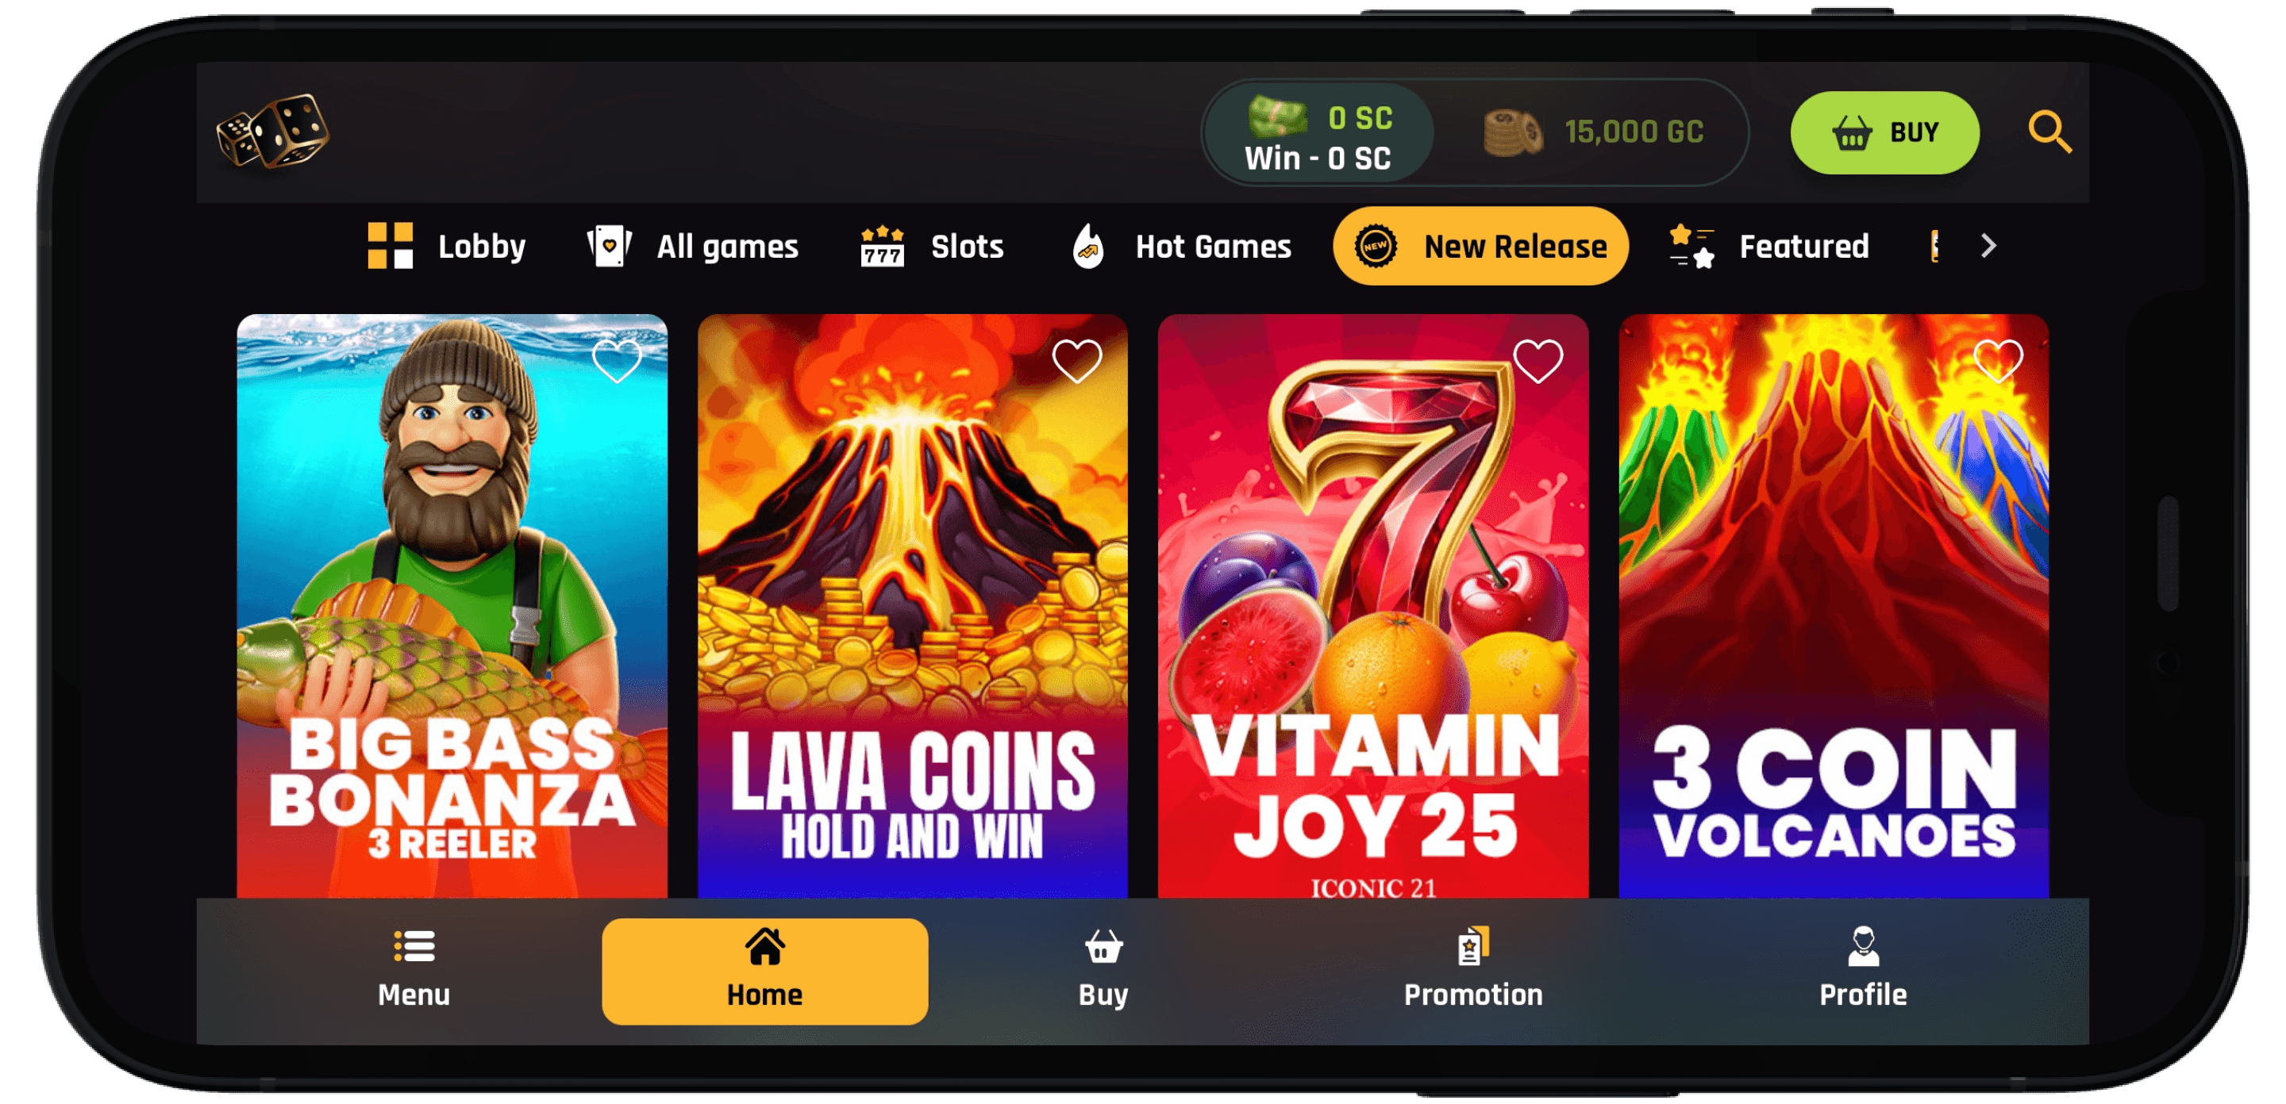The height and width of the screenshot is (1104, 2286).
Task: Toggle favorite heart on Vitamin Joy 25
Action: coord(1537,361)
